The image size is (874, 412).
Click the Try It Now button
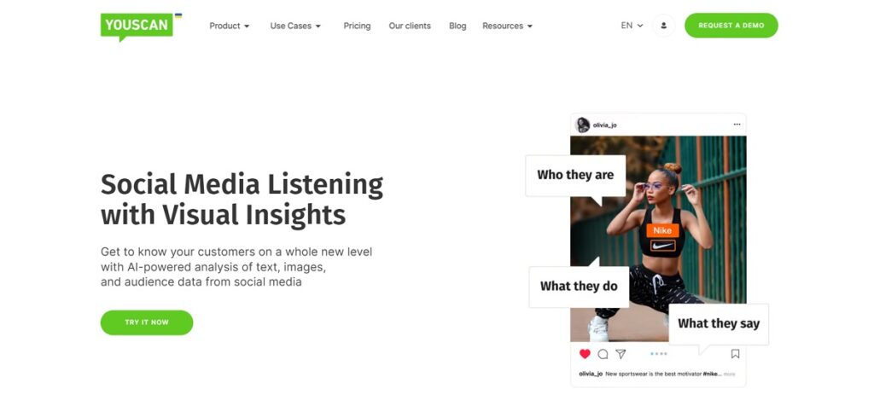click(x=147, y=322)
